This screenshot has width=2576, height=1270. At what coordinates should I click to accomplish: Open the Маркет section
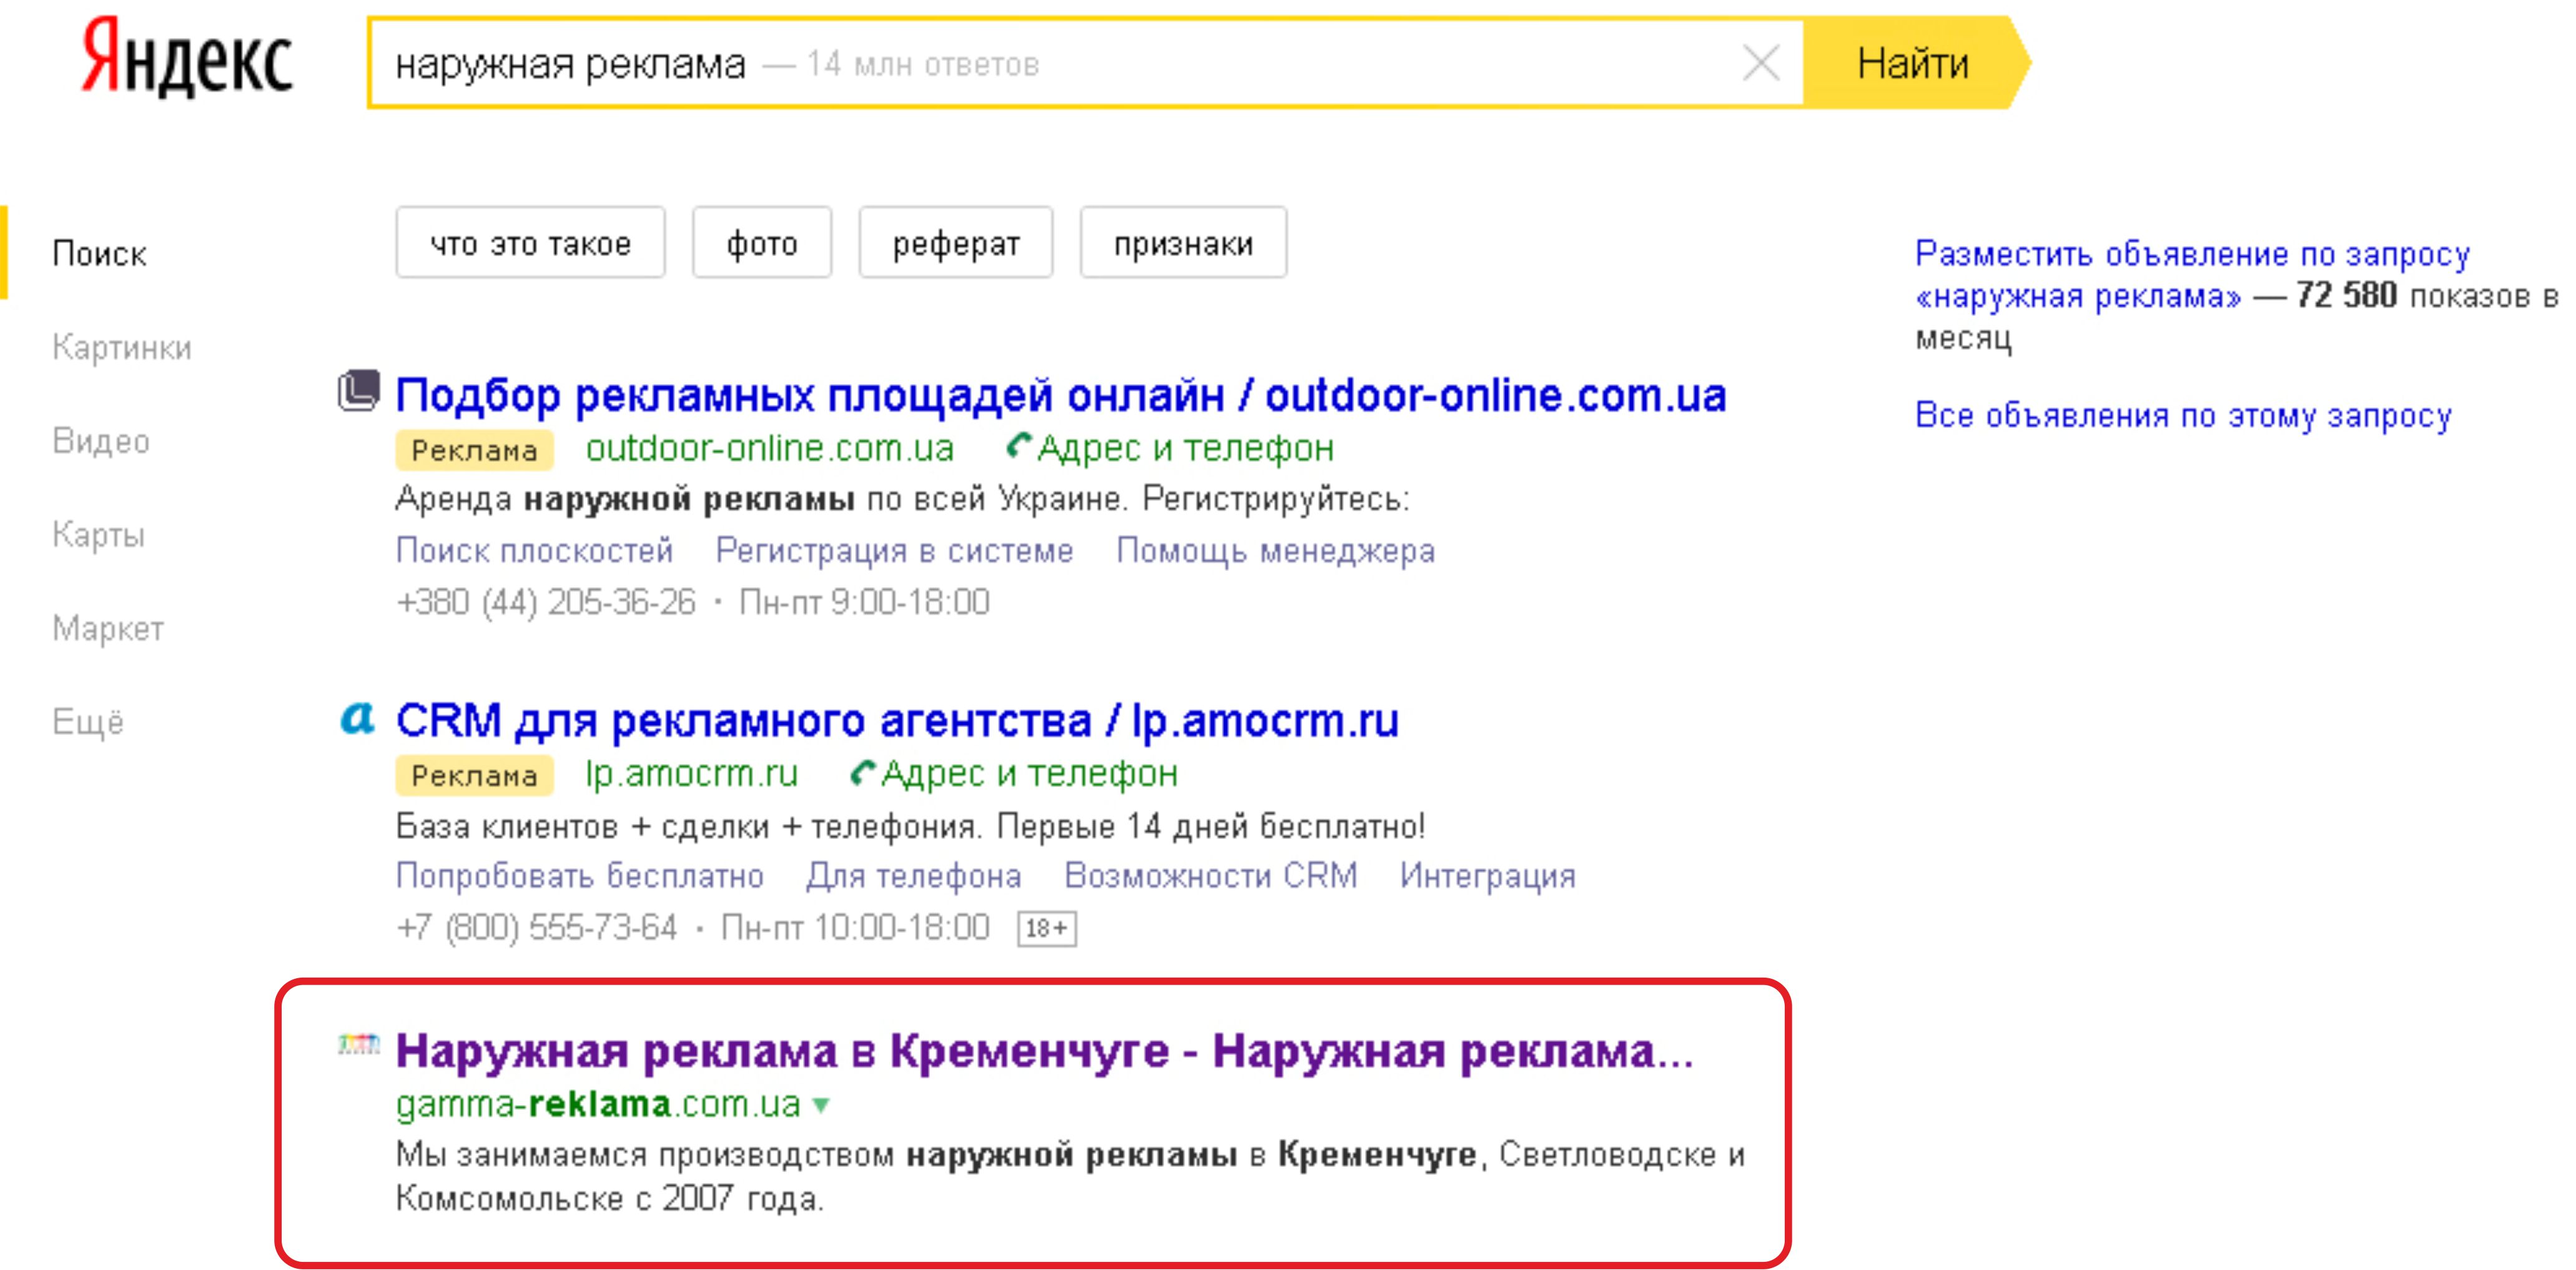click(x=108, y=629)
